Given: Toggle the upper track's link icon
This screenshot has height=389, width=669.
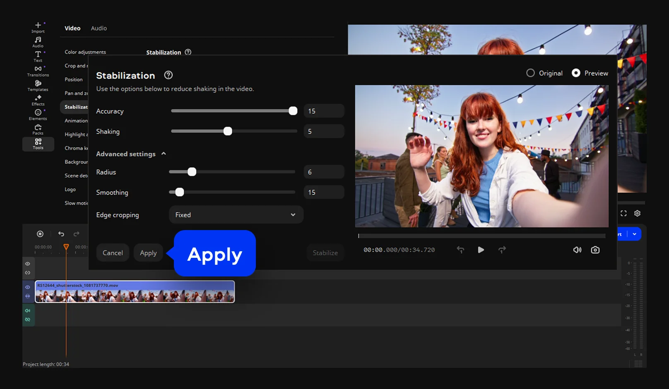Looking at the screenshot, I should 28,273.
